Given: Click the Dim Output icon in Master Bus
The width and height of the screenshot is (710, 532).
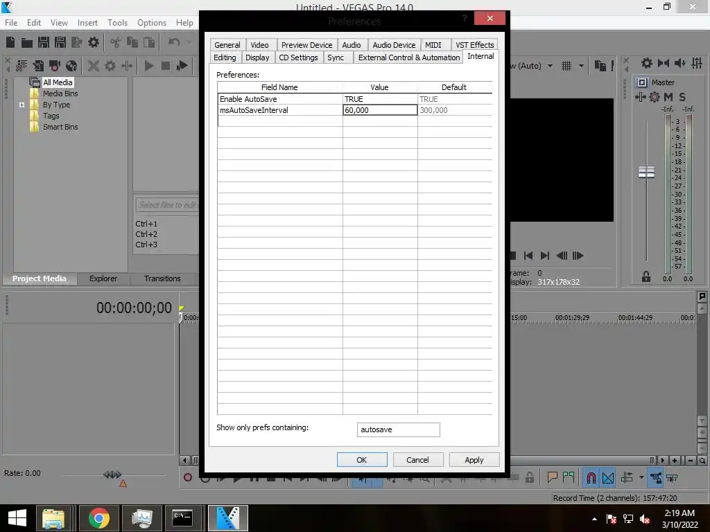Looking at the screenshot, I should click(680, 63).
